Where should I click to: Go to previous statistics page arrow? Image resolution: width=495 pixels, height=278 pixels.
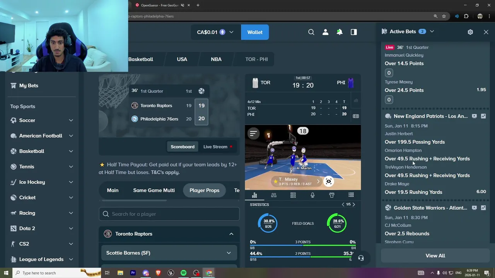(343, 205)
